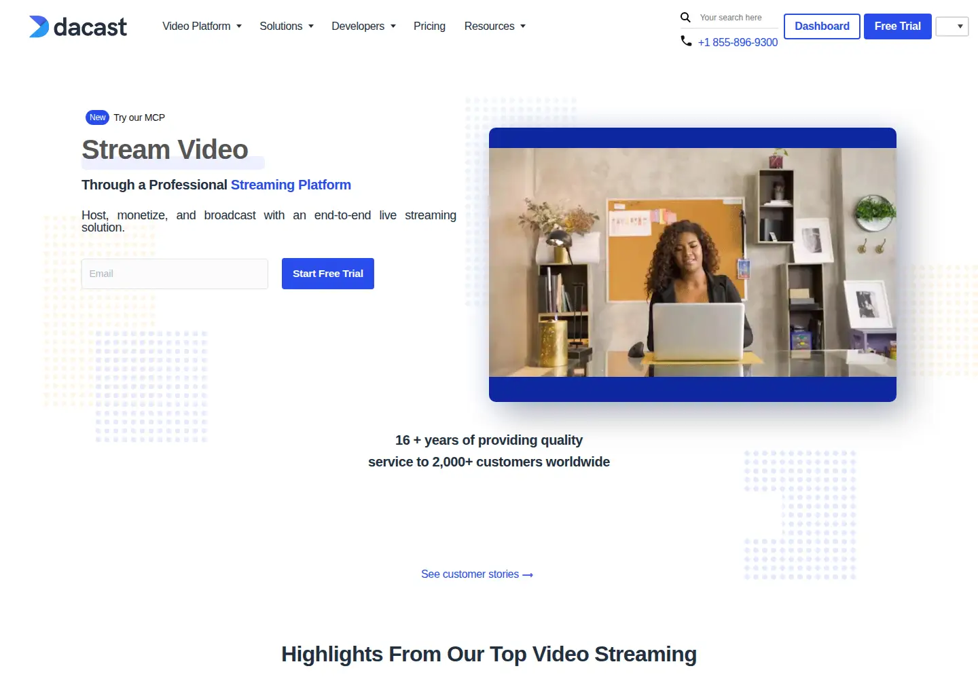Open the Dashboard button
The width and height of the screenshot is (978, 679).
[822, 26]
